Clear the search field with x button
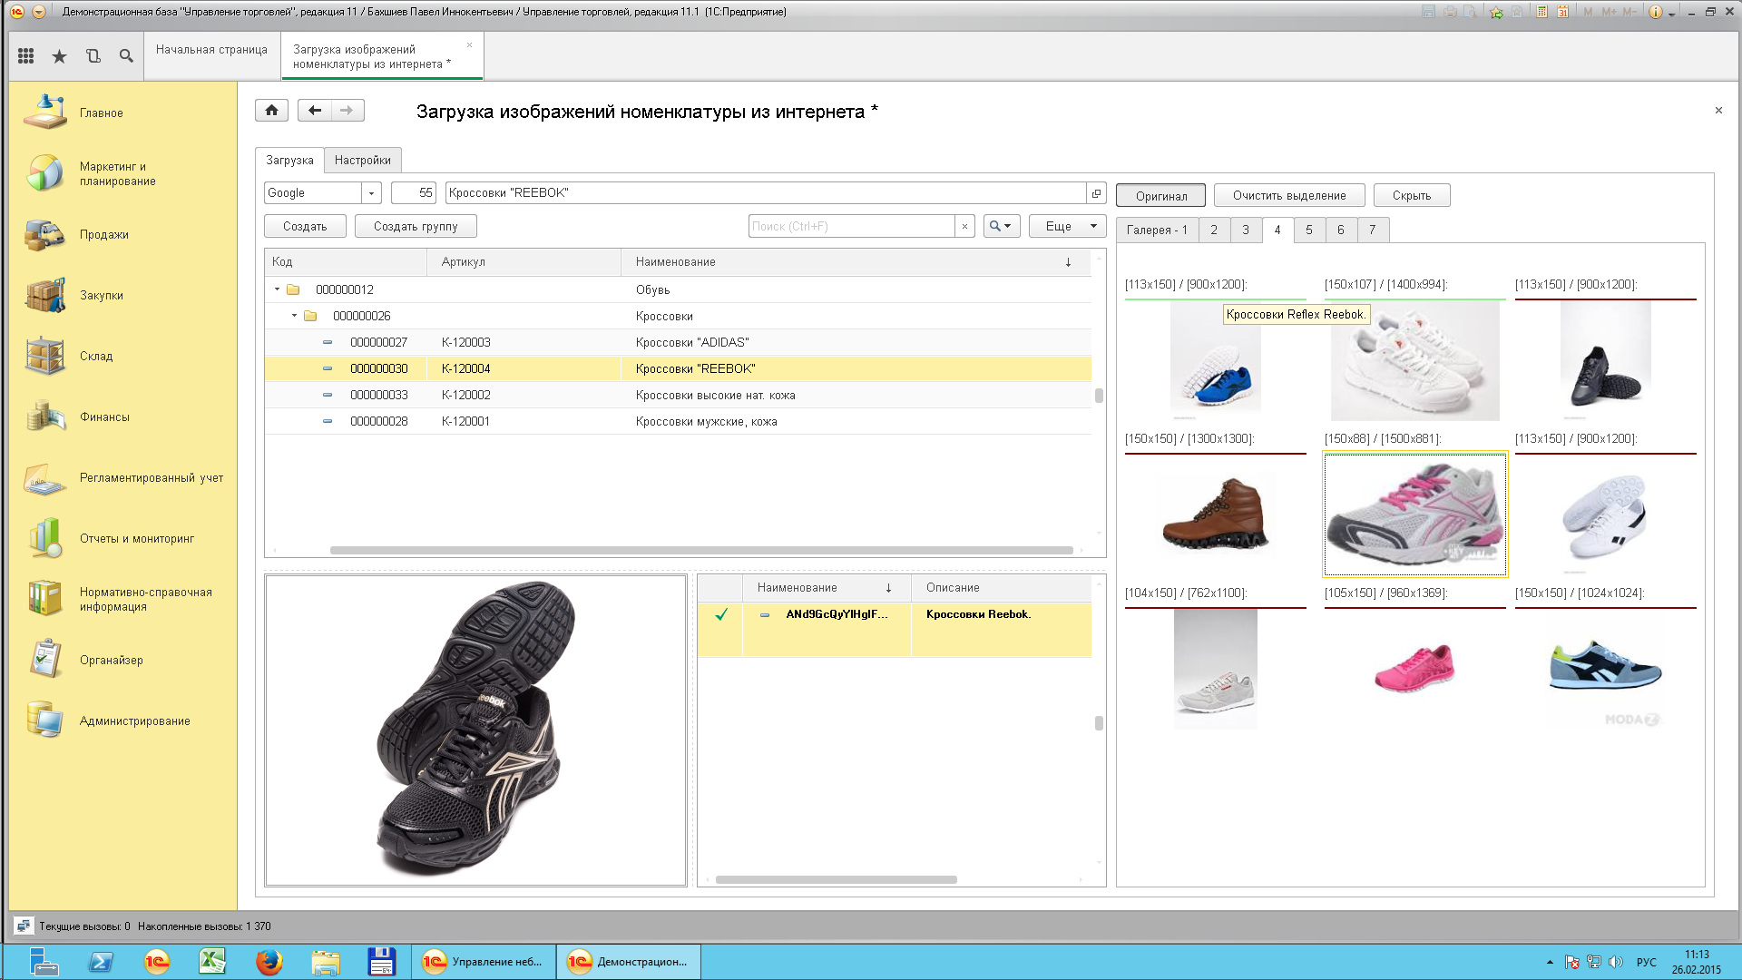 964,226
